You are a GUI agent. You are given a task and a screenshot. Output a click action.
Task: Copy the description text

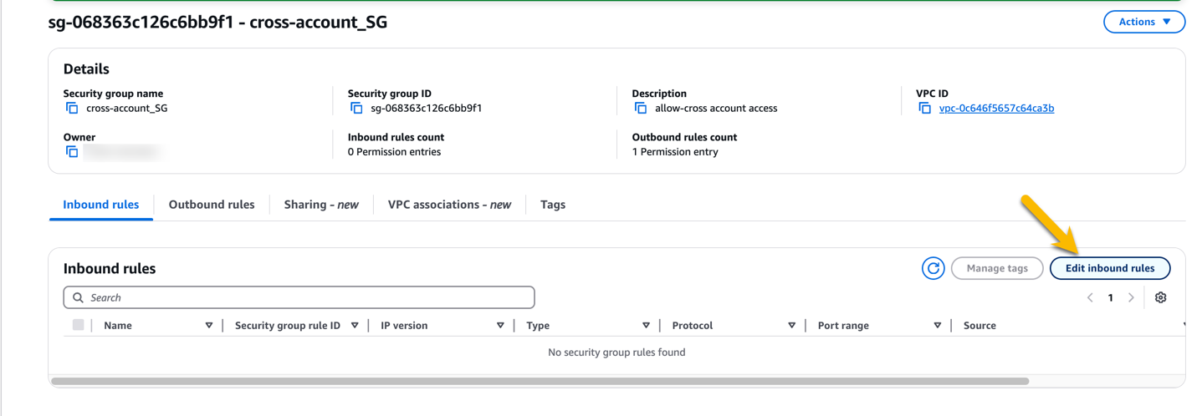point(641,109)
